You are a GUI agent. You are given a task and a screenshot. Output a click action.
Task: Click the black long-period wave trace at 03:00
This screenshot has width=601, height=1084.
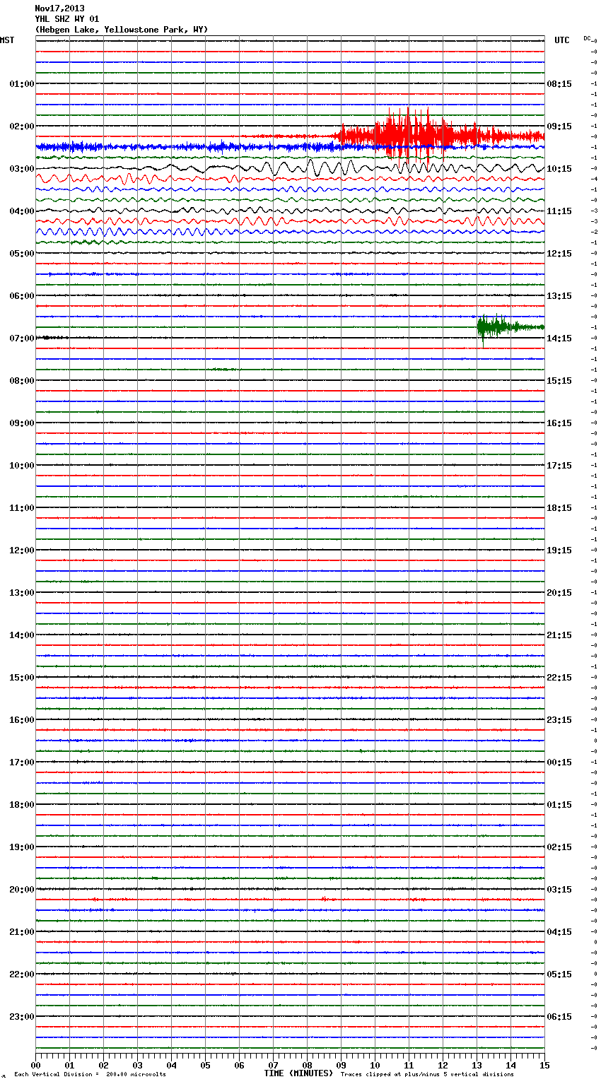(x=290, y=169)
